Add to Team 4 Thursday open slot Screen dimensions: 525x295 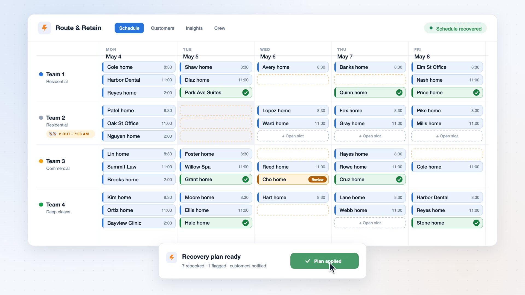pos(370,223)
